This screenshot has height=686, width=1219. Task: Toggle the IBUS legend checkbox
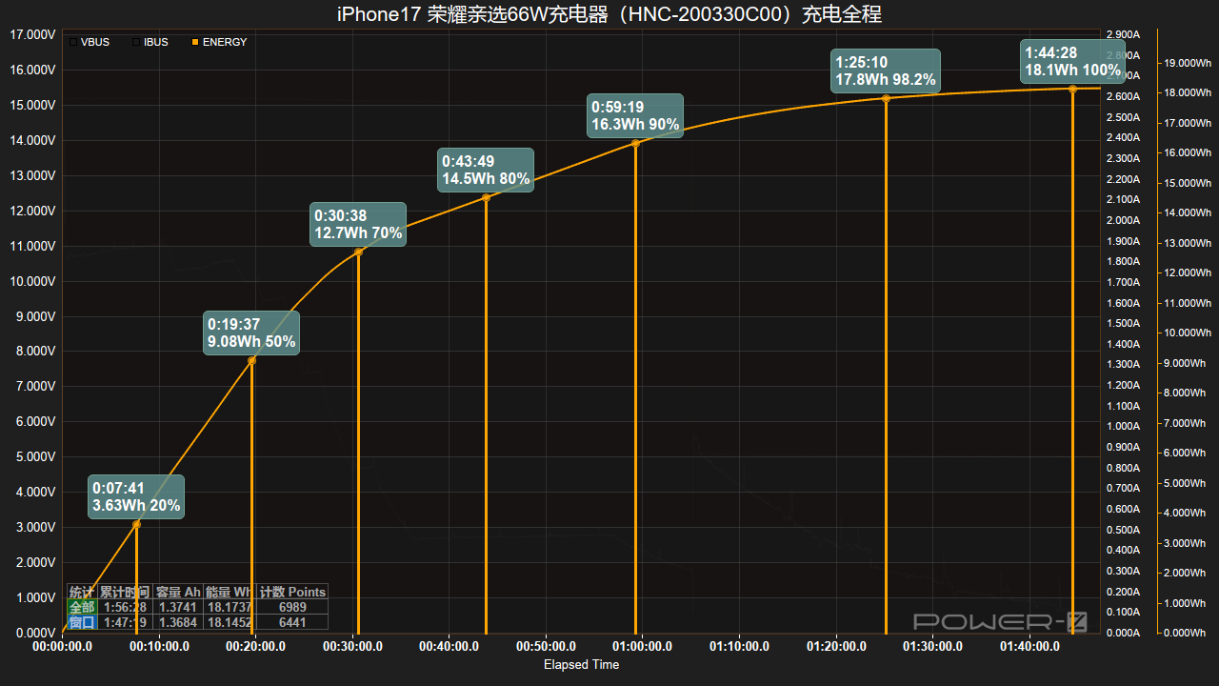pyautogui.click(x=135, y=42)
